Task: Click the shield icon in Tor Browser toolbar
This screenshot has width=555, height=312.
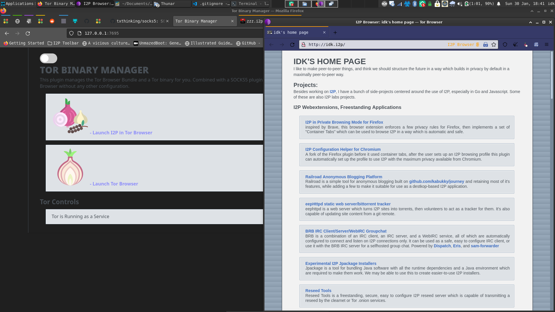Action: (505, 44)
